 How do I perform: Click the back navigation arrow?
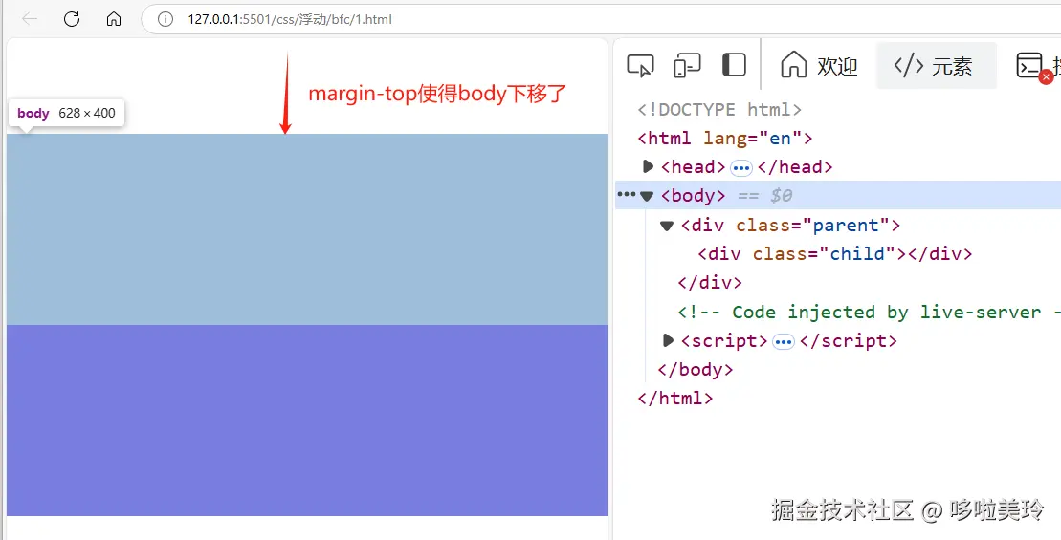coord(30,19)
